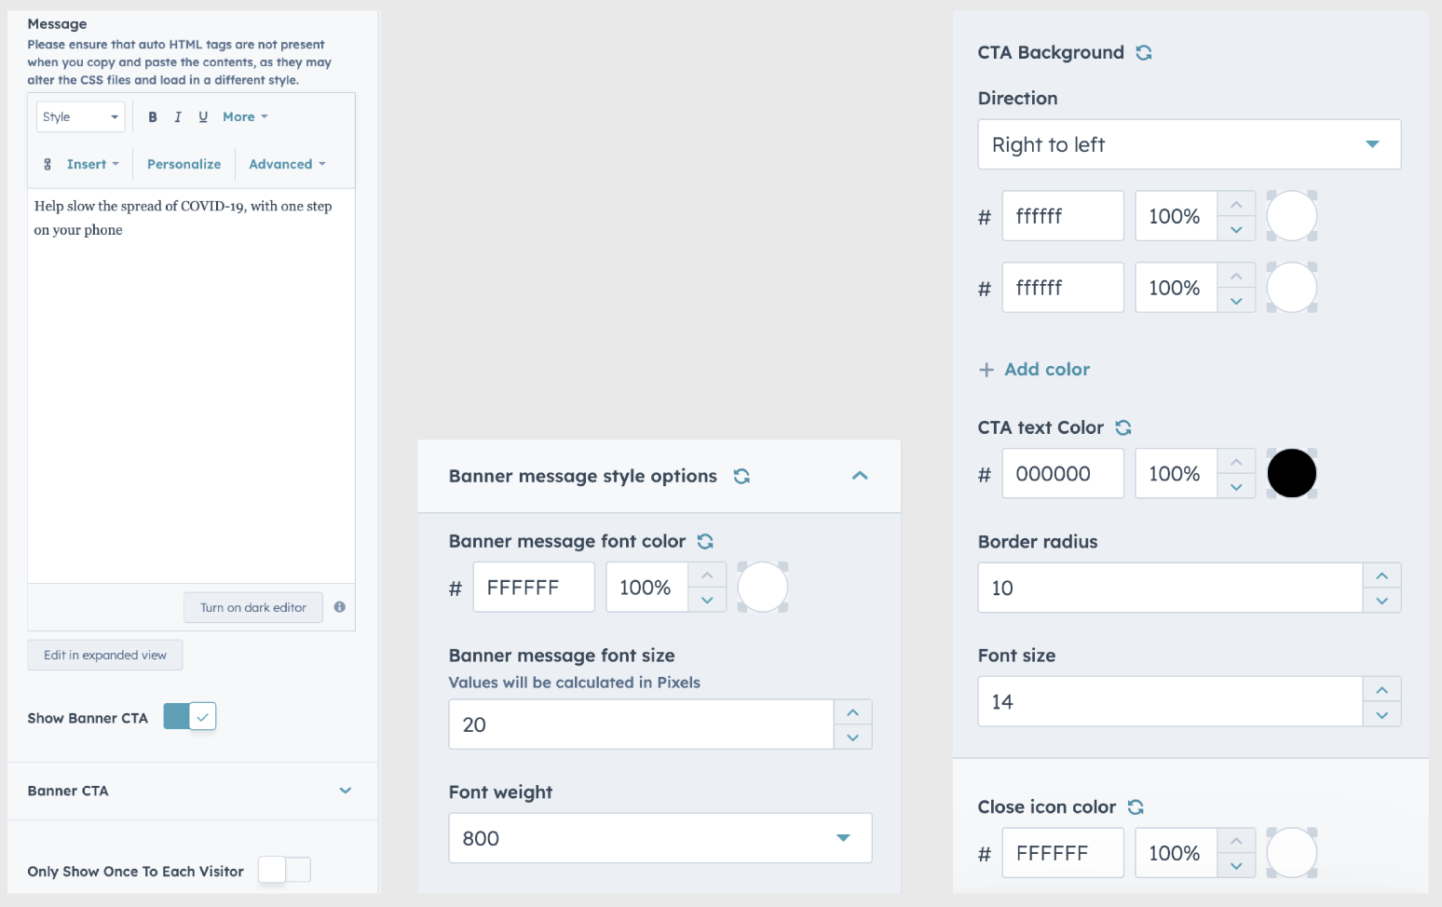Click the Border radius input field
This screenshot has height=907, width=1442.
[1170, 588]
